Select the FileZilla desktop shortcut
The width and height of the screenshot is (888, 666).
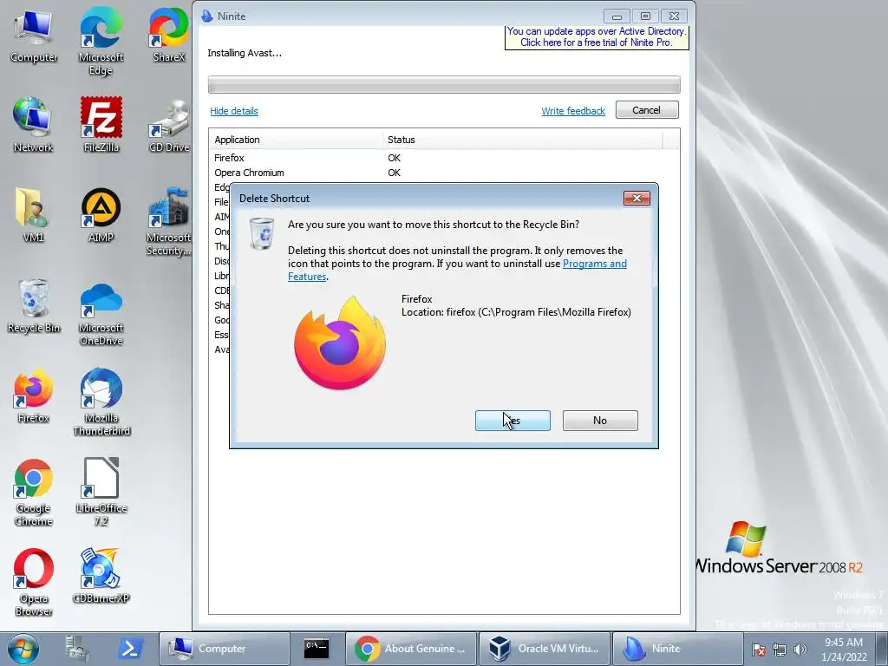coord(101,125)
